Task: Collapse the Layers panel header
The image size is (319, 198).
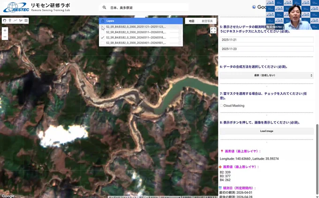Action: 141,21
